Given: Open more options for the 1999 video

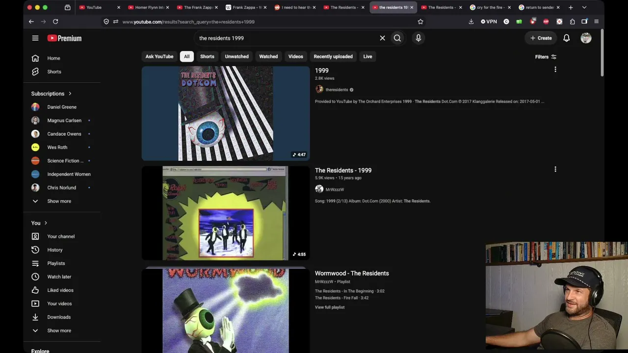Looking at the screenshot, I should coord(555,70).
